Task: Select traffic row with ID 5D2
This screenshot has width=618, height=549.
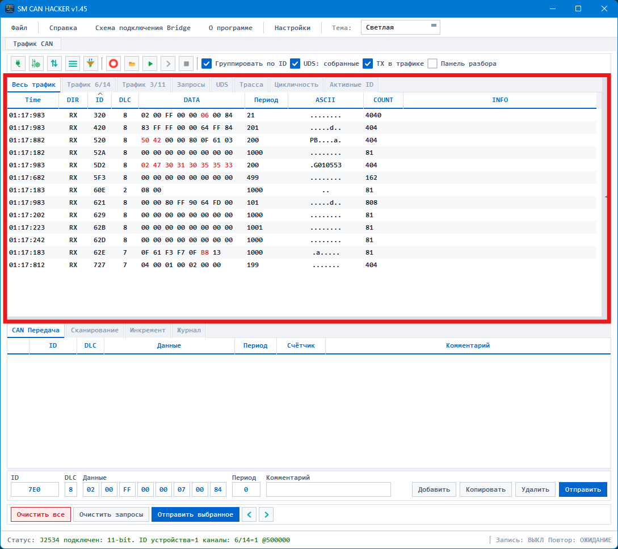Action: [x=301, y=165]
